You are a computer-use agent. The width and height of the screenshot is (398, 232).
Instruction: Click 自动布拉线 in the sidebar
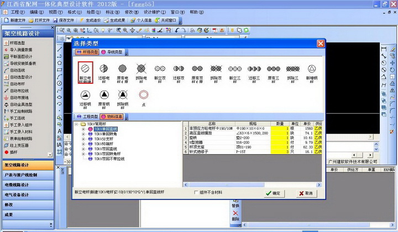[x=17, y=91]
